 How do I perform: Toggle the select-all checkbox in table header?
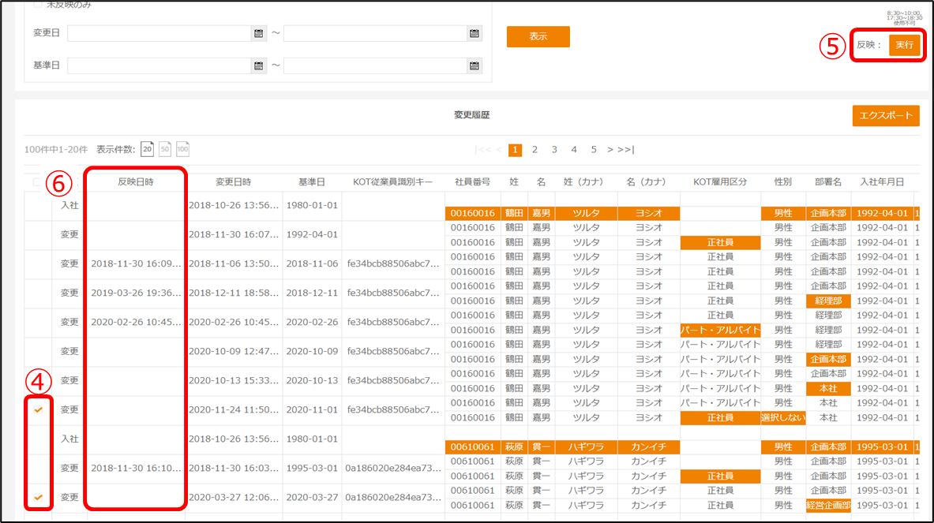point(37,182)
